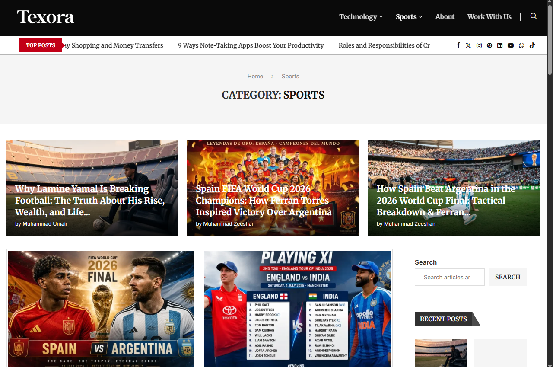The height and width of the screenshot is (367, 553).
Task: Go to the LinkedIn social icon
Action: [500, 45]
